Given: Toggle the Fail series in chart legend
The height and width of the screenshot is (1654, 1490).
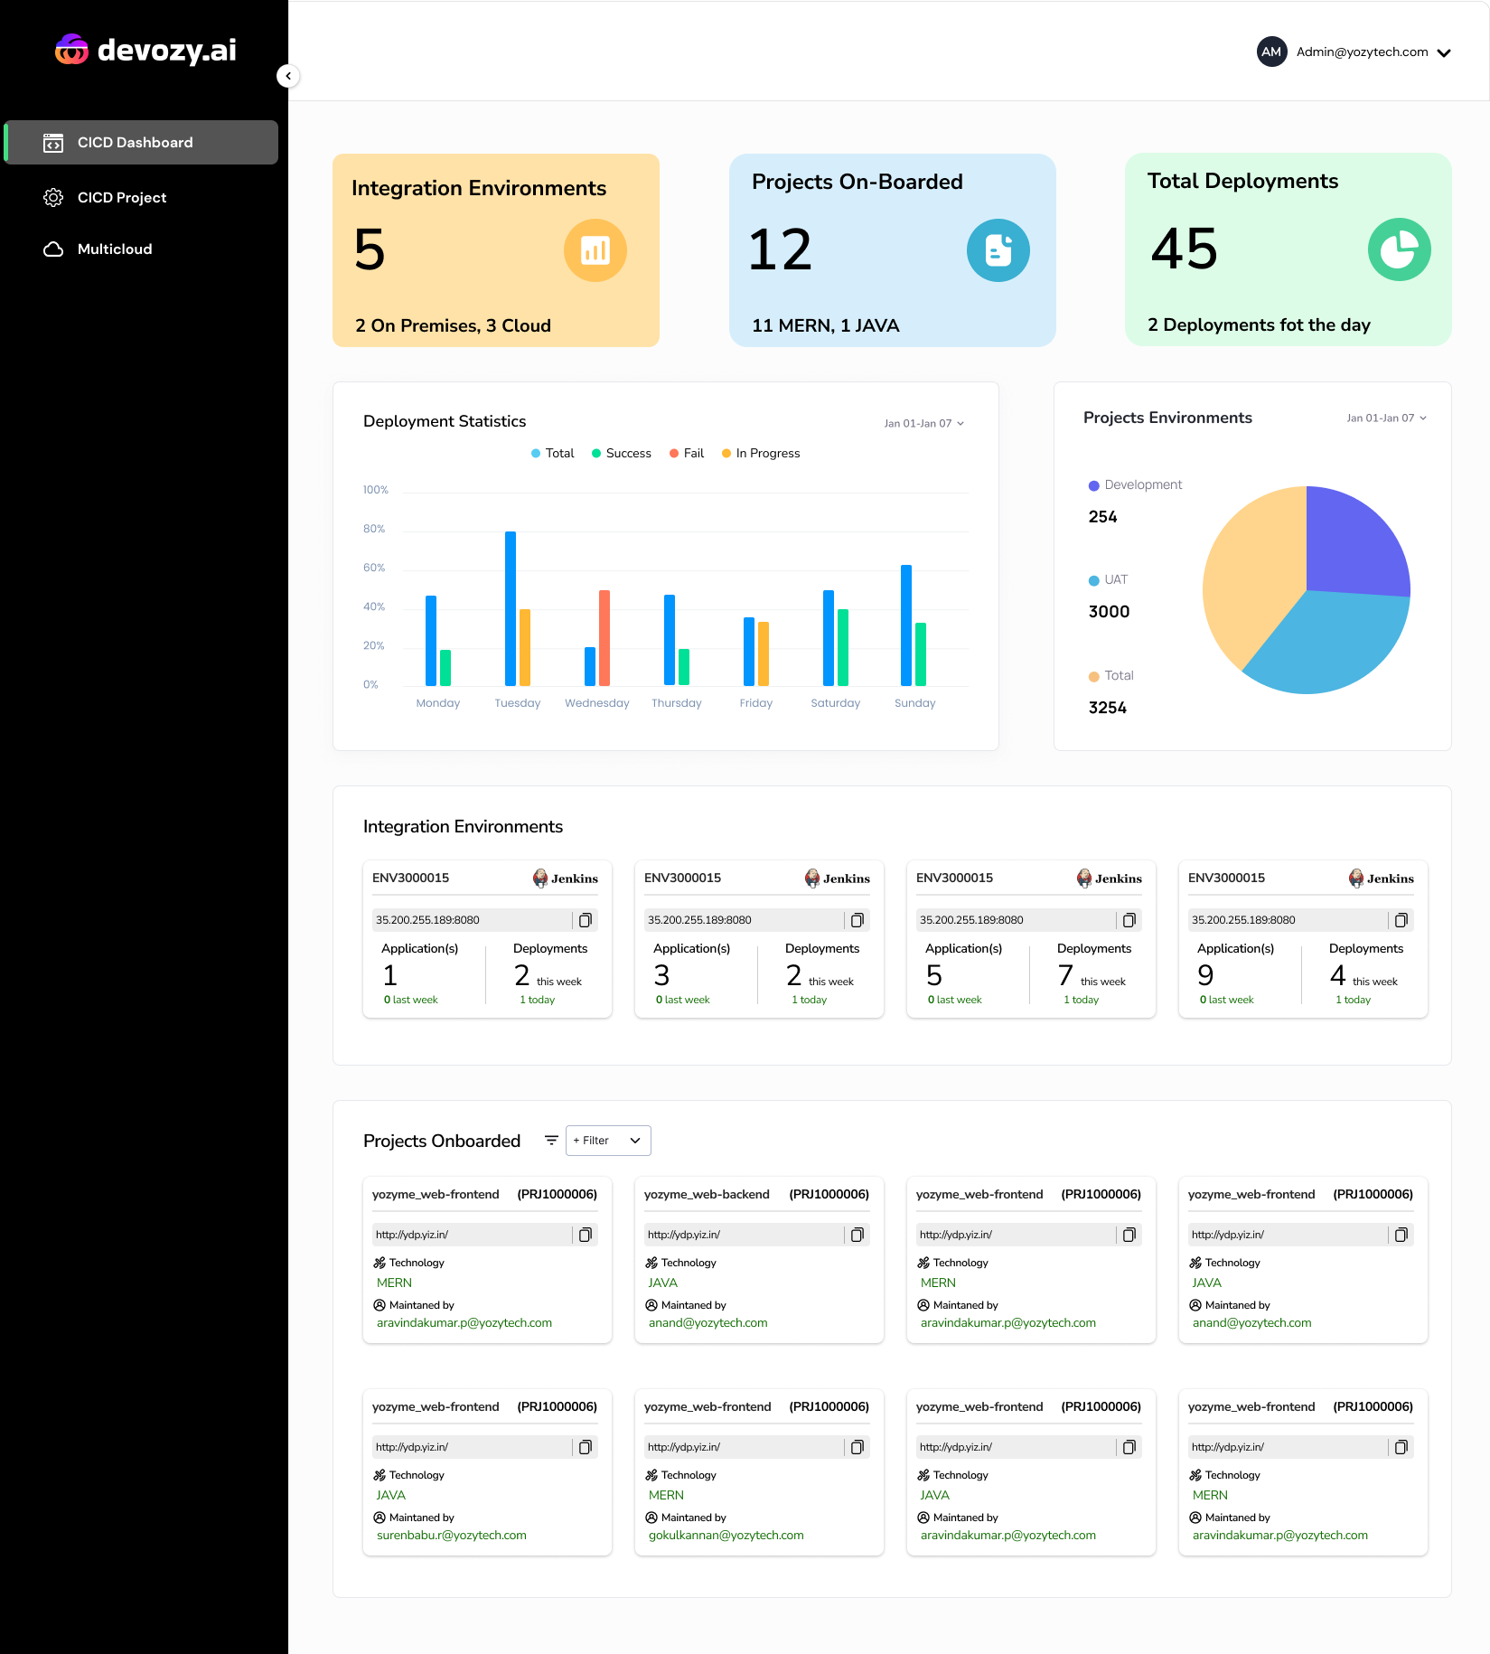Looking at the screenshot, I should click(x=687, y=454).
